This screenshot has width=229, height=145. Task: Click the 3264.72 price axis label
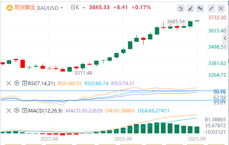tap(217, 75)
